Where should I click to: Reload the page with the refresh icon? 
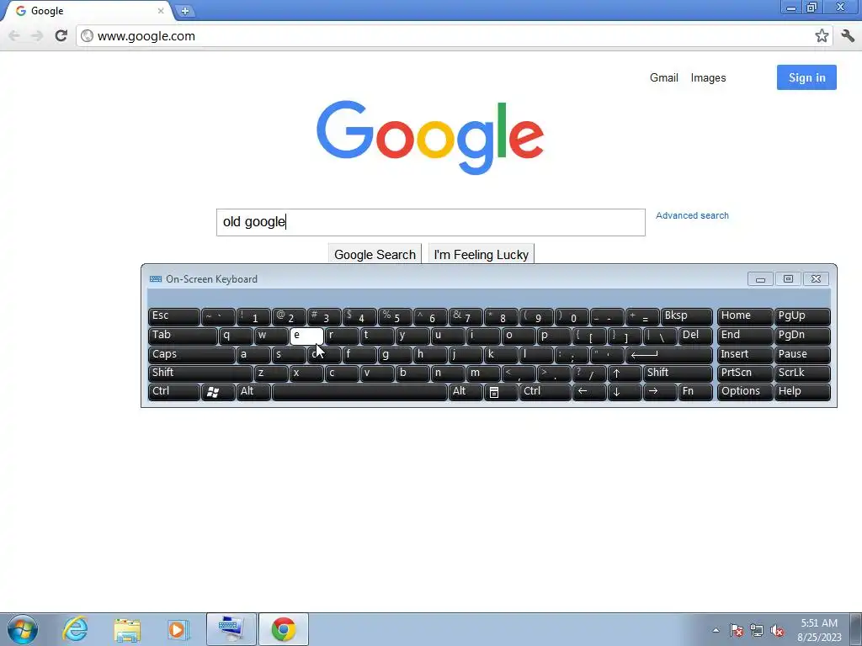point(61,35)
